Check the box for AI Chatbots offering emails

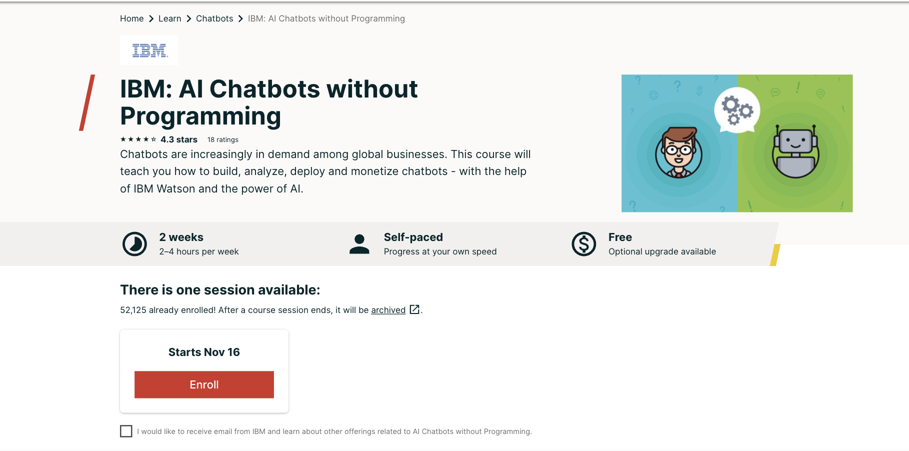(x=126, y=431)
